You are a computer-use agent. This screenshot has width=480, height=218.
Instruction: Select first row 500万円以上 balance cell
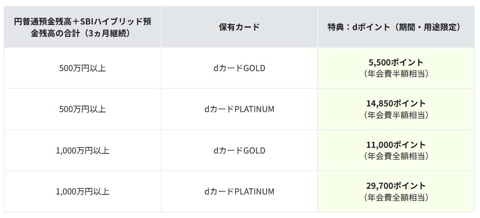(82, 68)
